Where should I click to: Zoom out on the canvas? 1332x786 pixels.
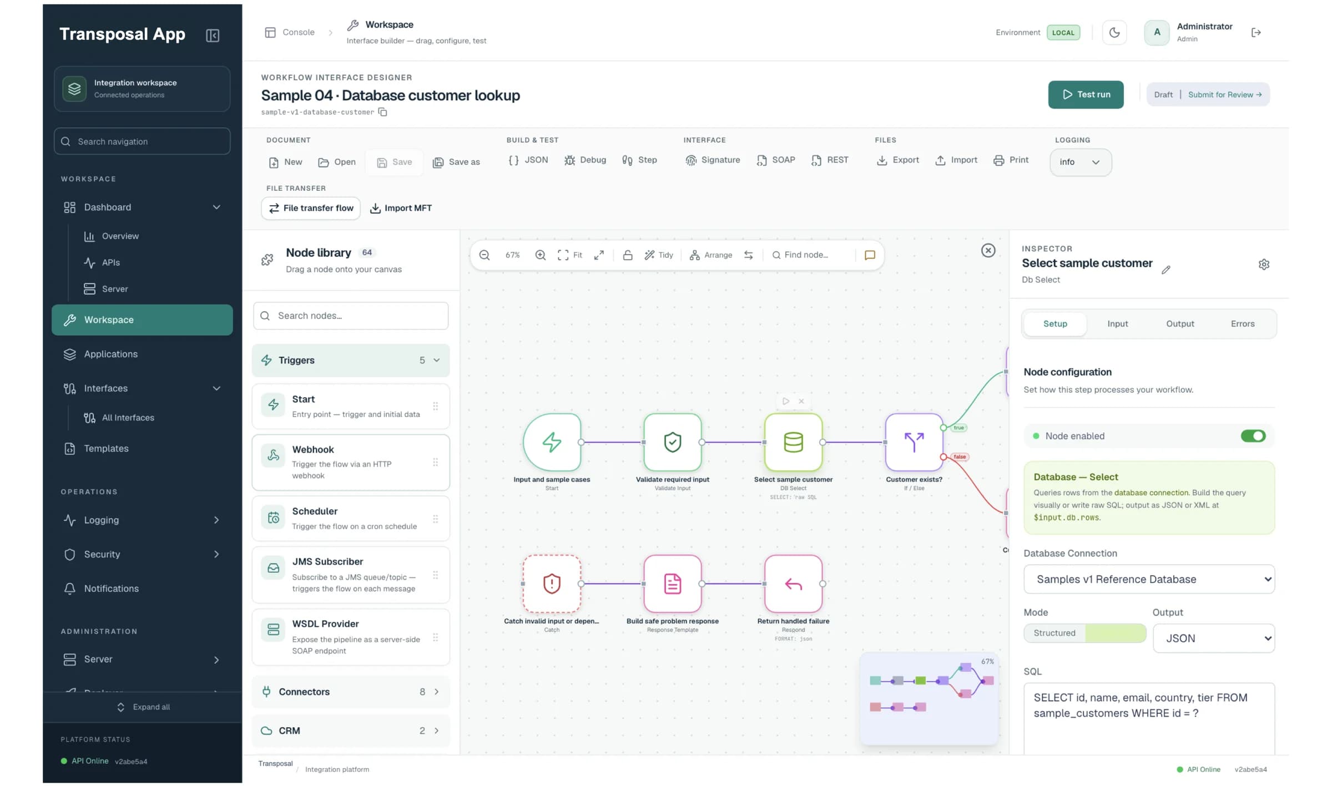pyautogui.click(x=485, y=255)
